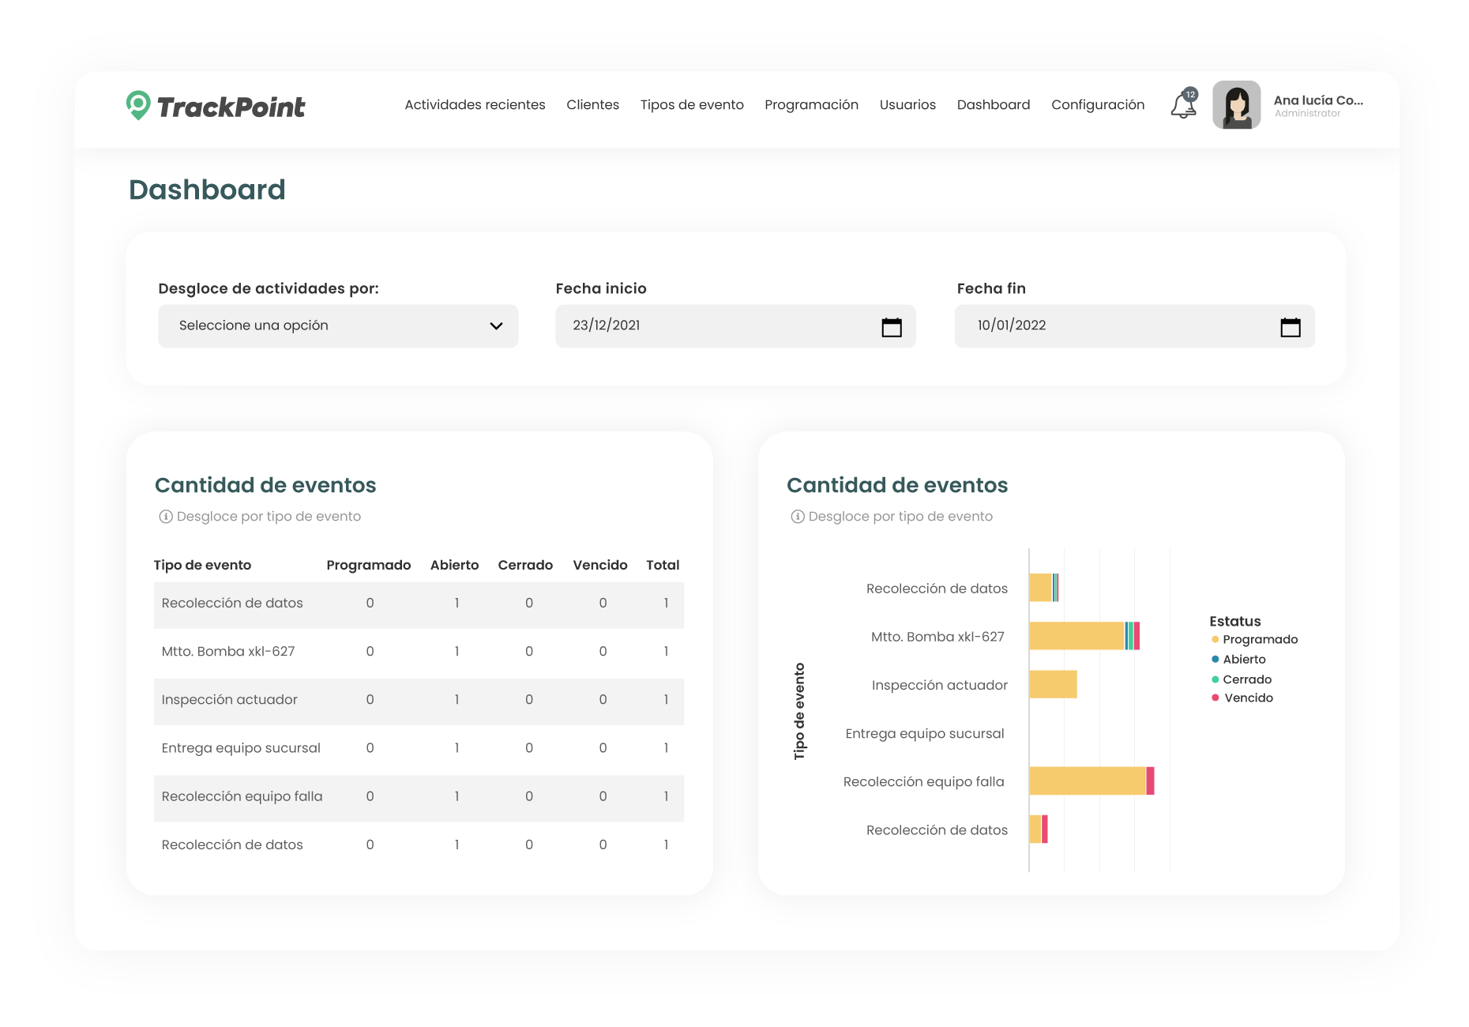Open the notifications bell
The height and width of the screenshot is (1027, 1469).
(1183, 105)
